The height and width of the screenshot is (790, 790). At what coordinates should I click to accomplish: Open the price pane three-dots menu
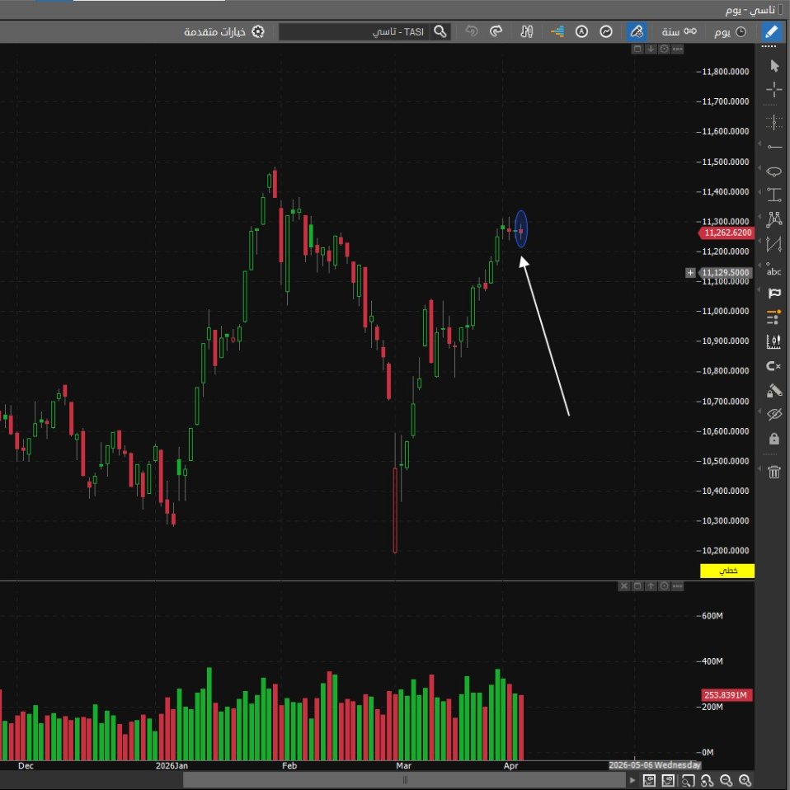click(x=678, y=49)
